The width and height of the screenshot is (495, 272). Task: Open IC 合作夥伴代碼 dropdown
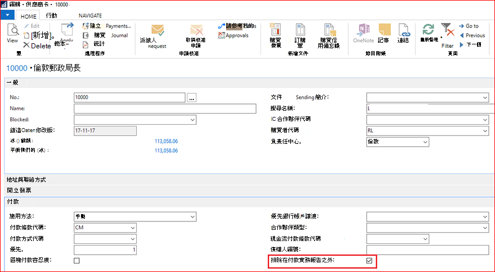tap(485, 120)
